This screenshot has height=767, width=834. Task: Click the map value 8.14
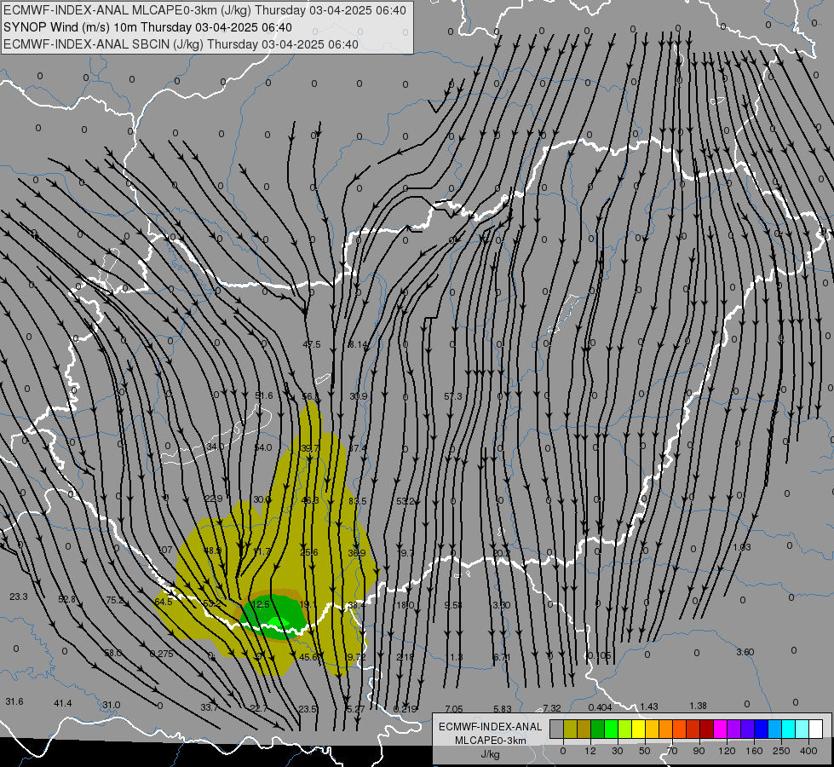click(358, 344)
